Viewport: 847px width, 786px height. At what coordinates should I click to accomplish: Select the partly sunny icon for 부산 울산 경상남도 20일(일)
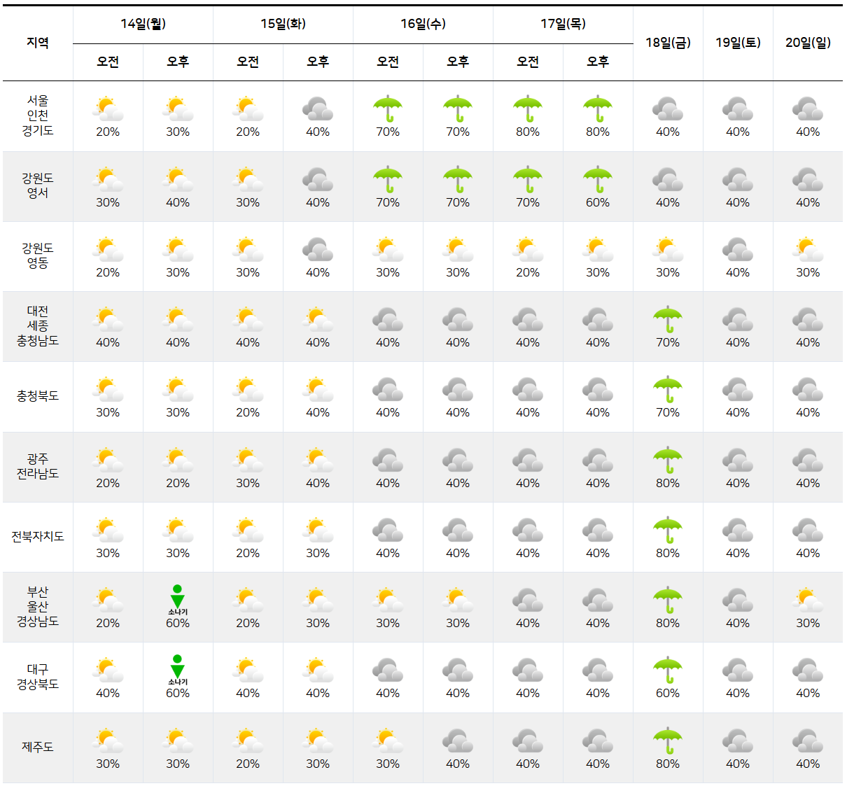(x=808, y=601)
